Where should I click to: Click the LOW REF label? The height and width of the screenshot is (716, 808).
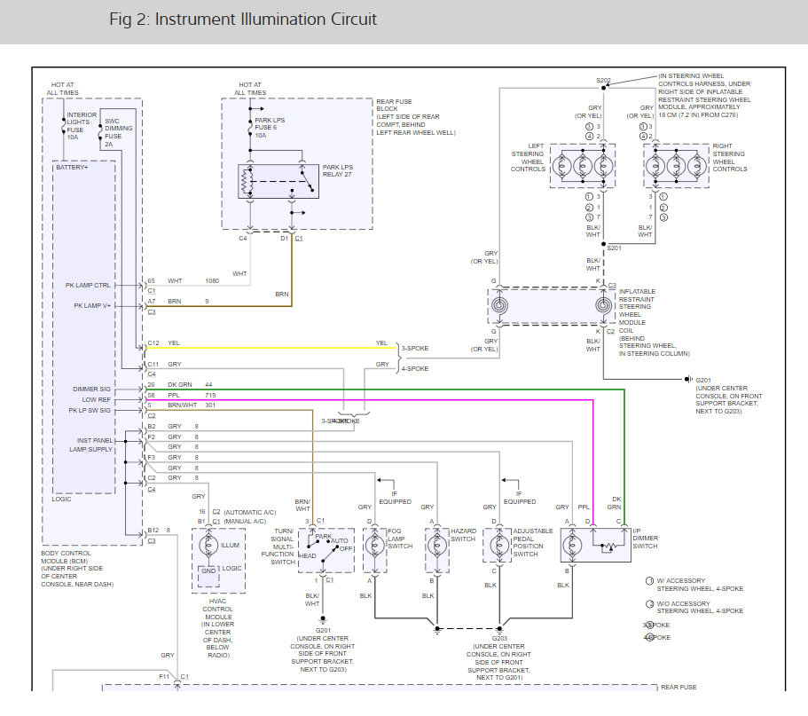96,400
